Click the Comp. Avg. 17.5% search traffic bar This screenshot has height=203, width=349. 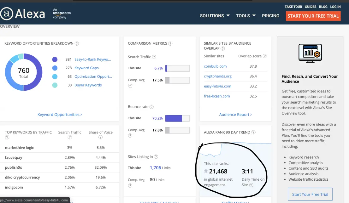click(177, 80)
